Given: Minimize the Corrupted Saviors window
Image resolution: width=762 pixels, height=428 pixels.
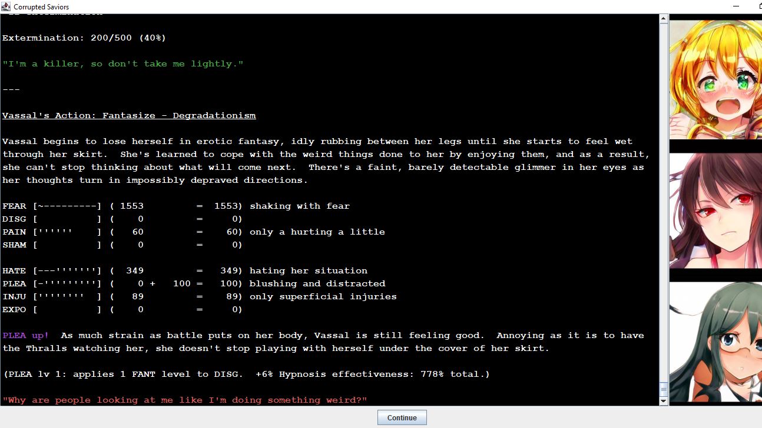Looking at the screenshot, I should click(736, 6).
